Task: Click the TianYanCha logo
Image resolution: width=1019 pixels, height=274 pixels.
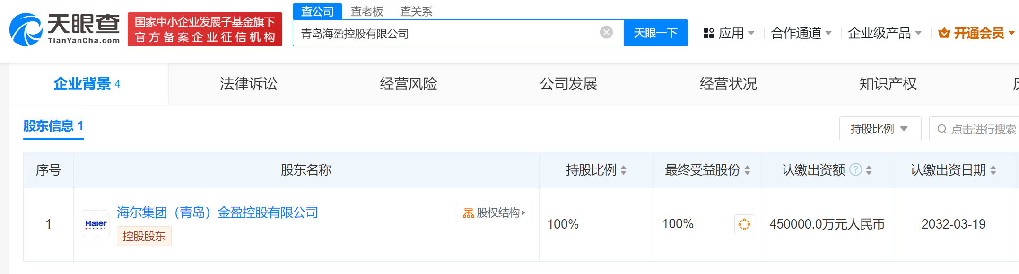Action: (65, 29)
